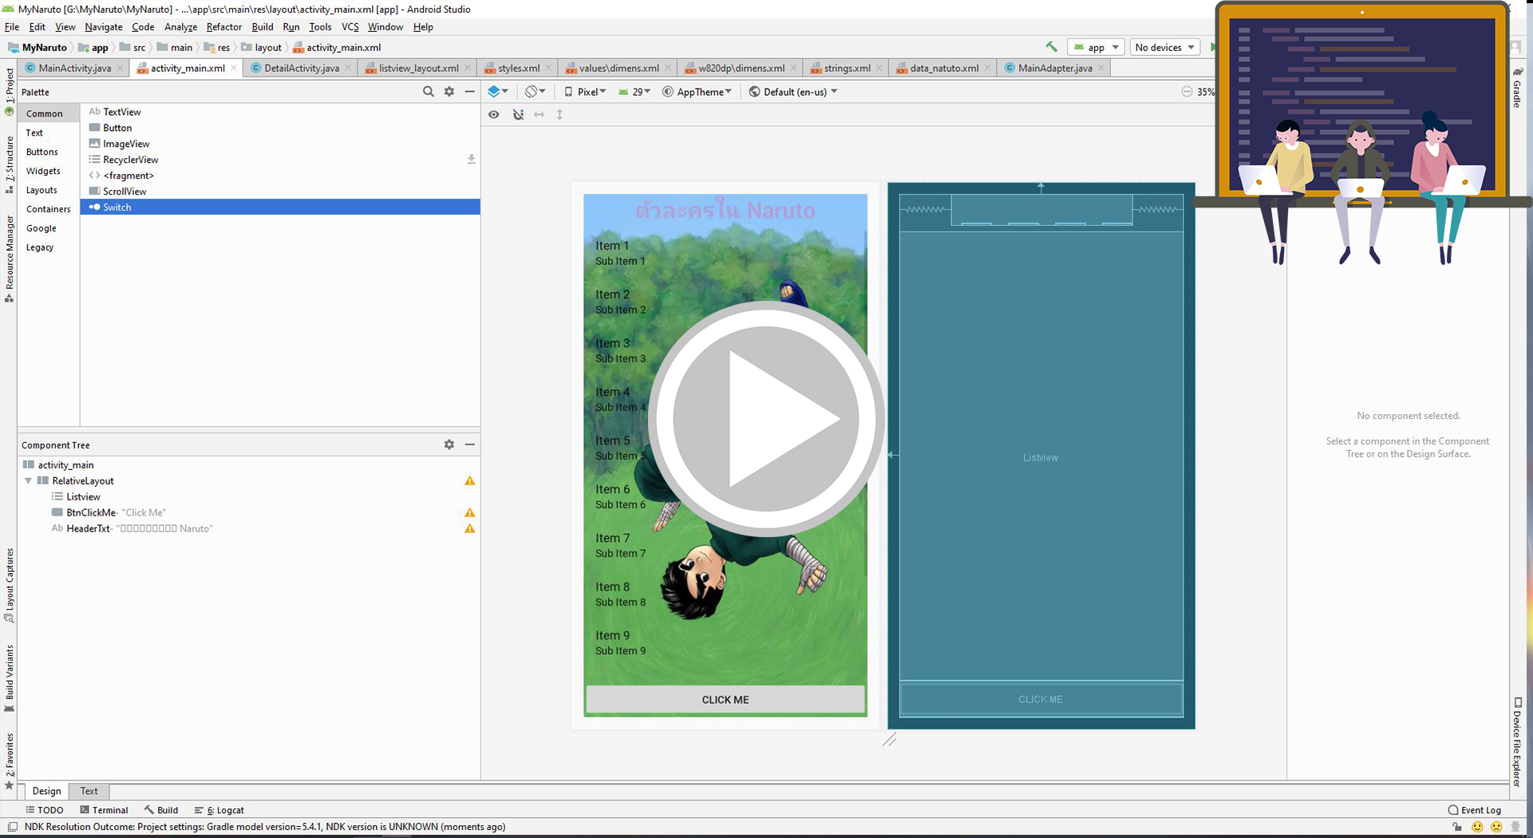1533x838 pixels.
Task: Select ScrollView in the Palette
Action: pos(279,192)
